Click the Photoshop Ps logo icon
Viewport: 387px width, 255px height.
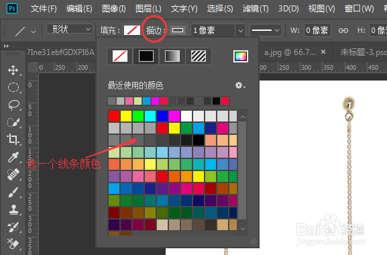12,9
